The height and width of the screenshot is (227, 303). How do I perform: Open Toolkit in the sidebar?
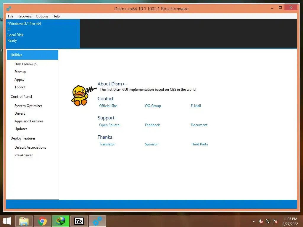(20, 87)
